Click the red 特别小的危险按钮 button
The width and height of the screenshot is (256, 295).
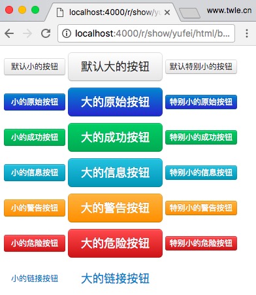pos(201,243)
